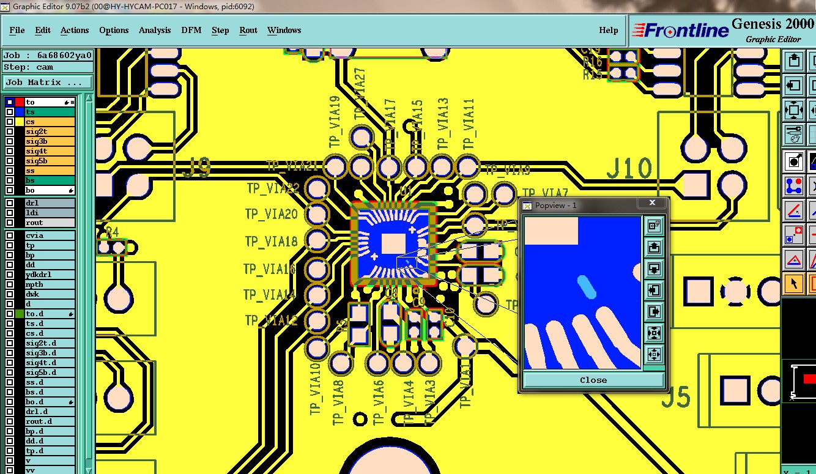Select the red triangle outline icon
This screenshot has height=474, width=816.
point(794,259)
